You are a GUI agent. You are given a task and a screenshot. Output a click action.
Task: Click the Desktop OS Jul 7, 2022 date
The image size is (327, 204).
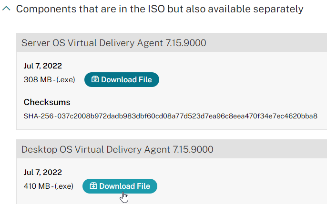(x=43, y=173)
